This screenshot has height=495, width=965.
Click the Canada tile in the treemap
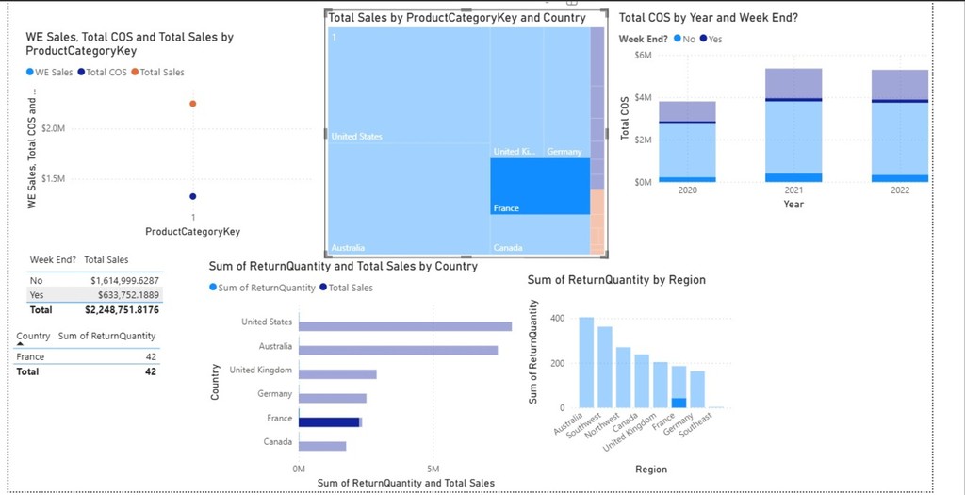539,234
